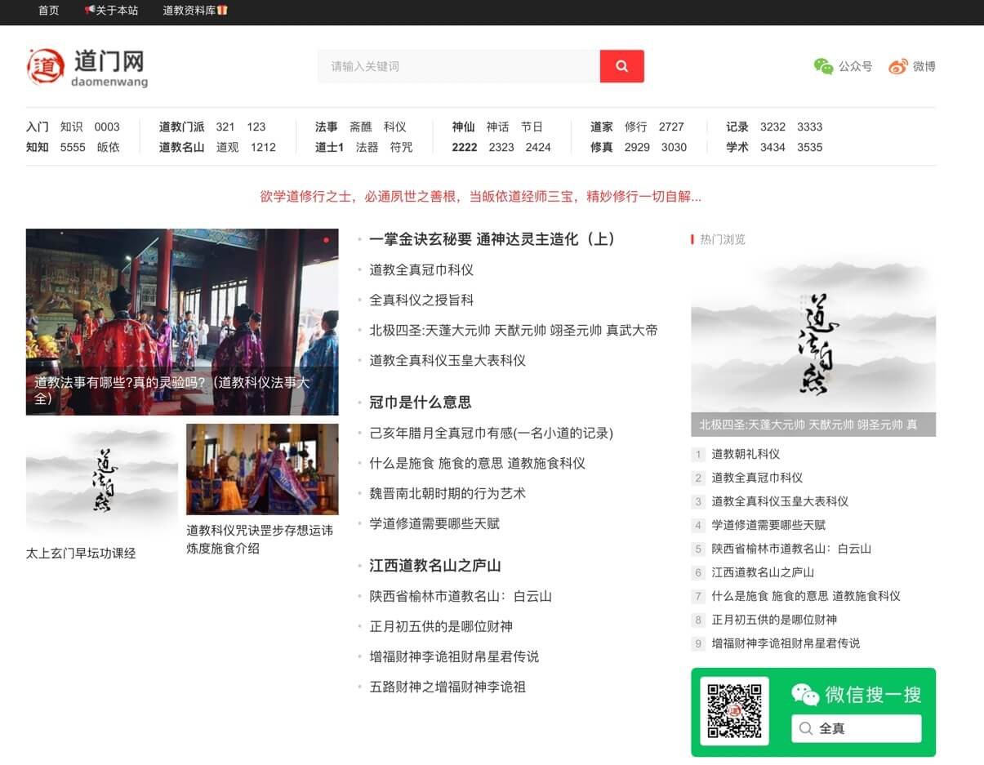Open the Weibo 微博 icon link

click(x=898, y=67)
